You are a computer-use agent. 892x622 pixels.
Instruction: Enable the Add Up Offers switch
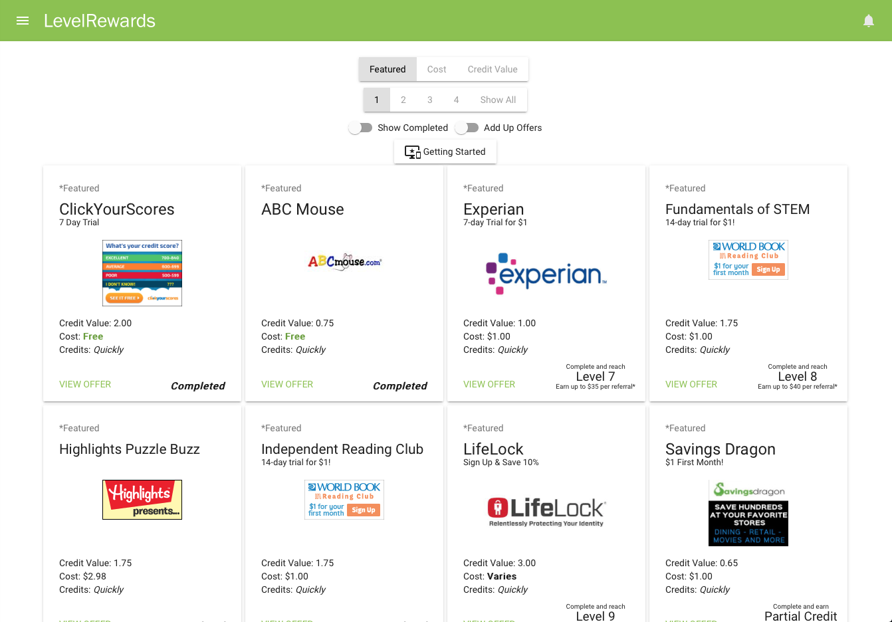(467, 128)
